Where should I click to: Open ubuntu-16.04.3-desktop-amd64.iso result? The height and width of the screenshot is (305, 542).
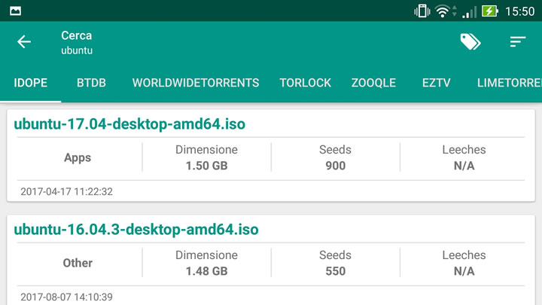[x=136, y=229]
